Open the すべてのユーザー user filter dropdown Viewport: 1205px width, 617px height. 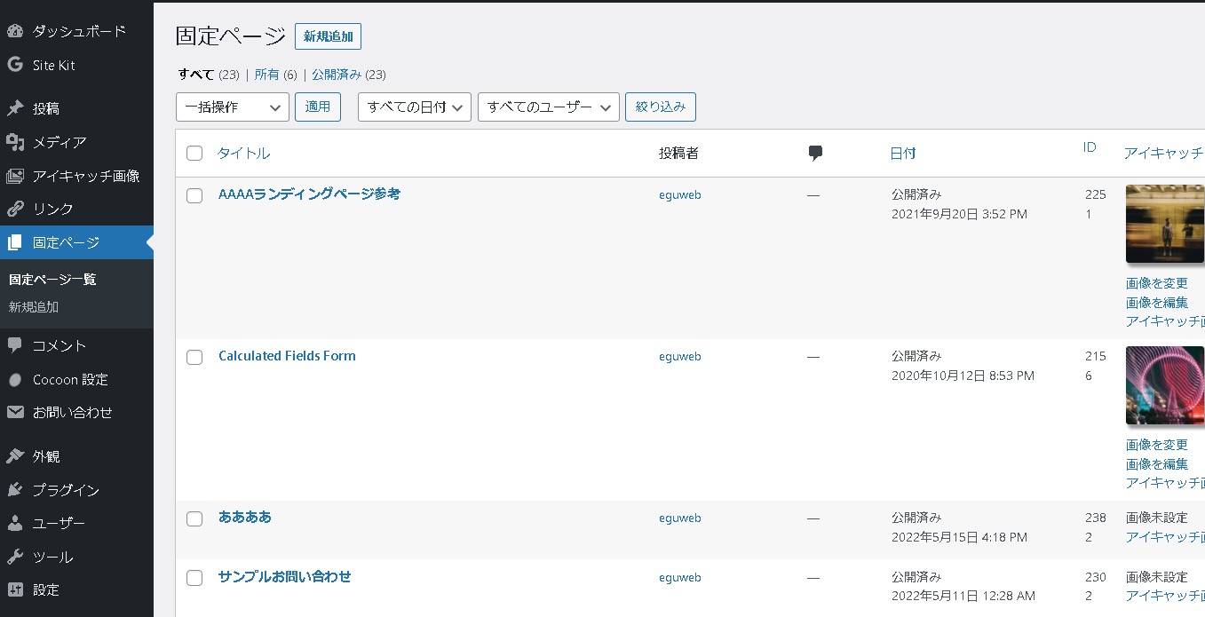click(548, 107)
